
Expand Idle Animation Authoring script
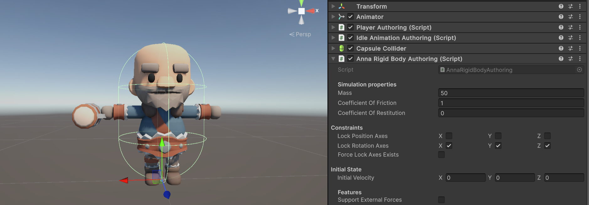[x=333, y=38]
